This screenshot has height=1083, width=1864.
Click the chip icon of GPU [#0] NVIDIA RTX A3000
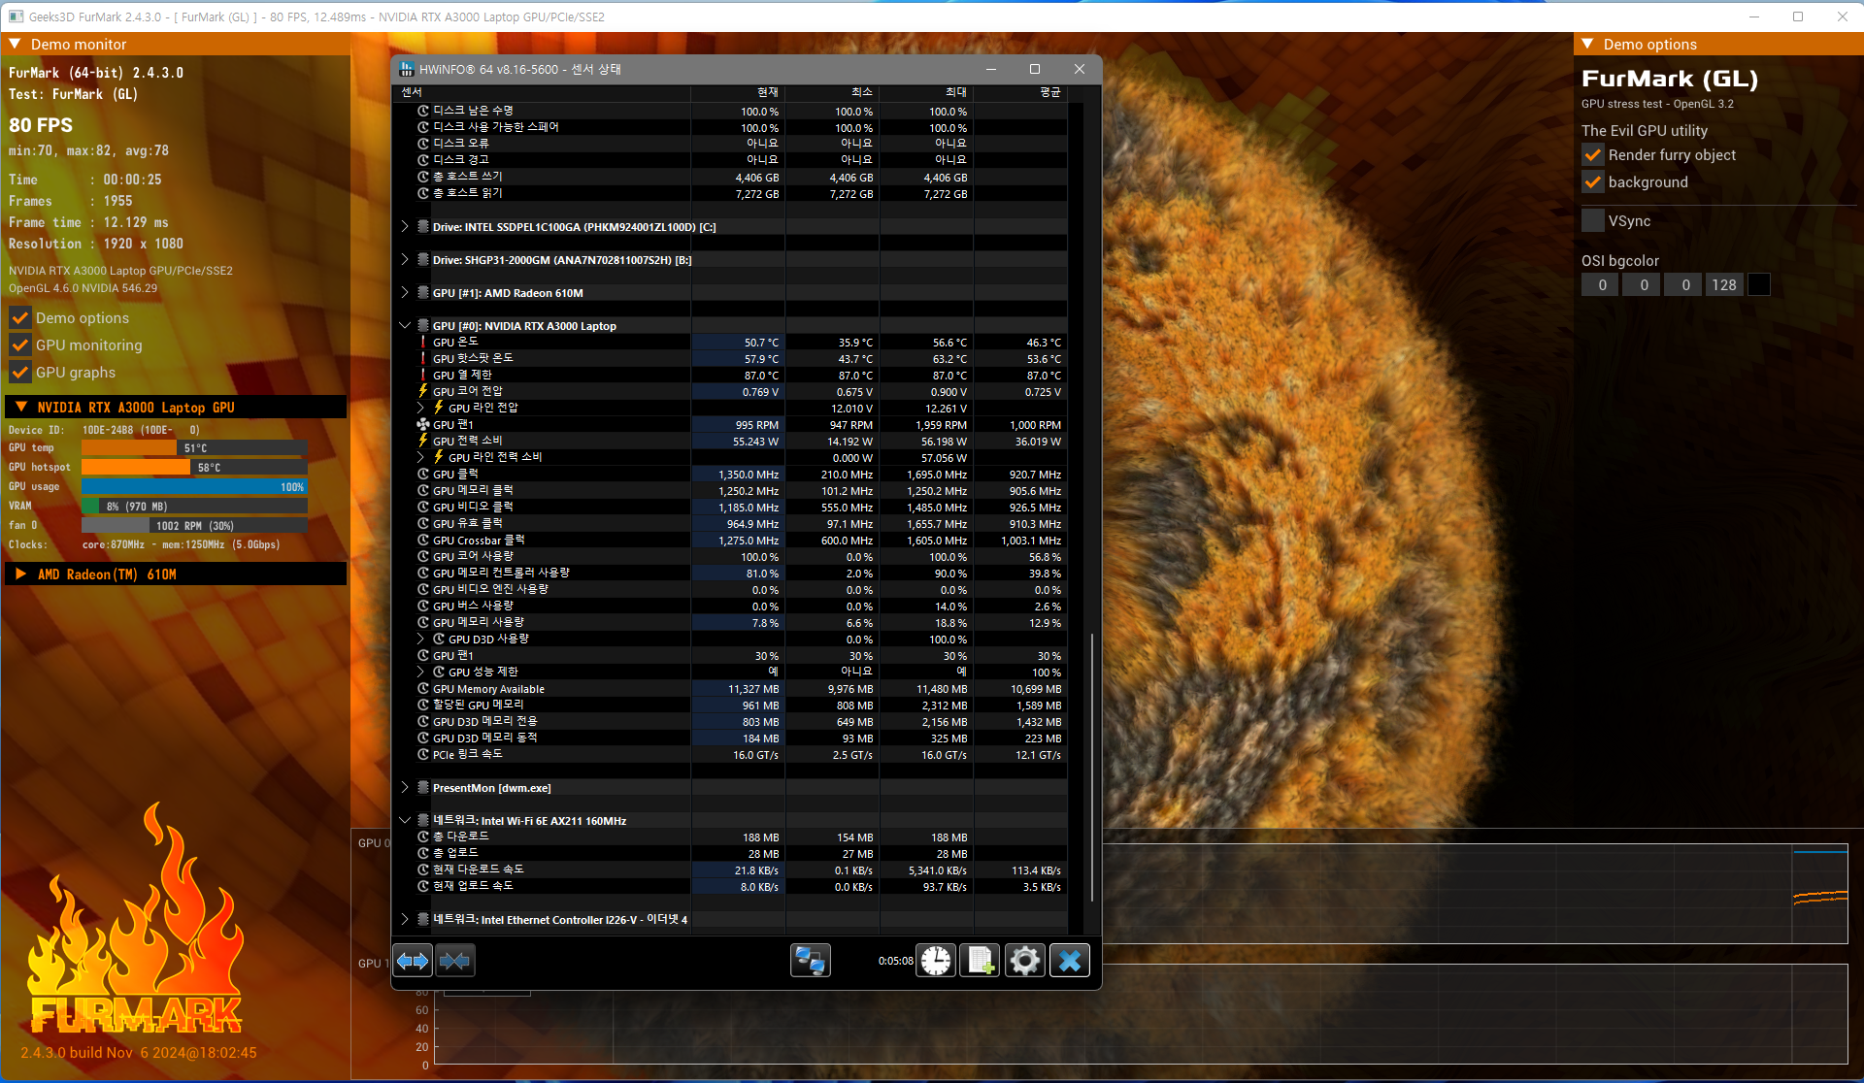coord(423,326)
